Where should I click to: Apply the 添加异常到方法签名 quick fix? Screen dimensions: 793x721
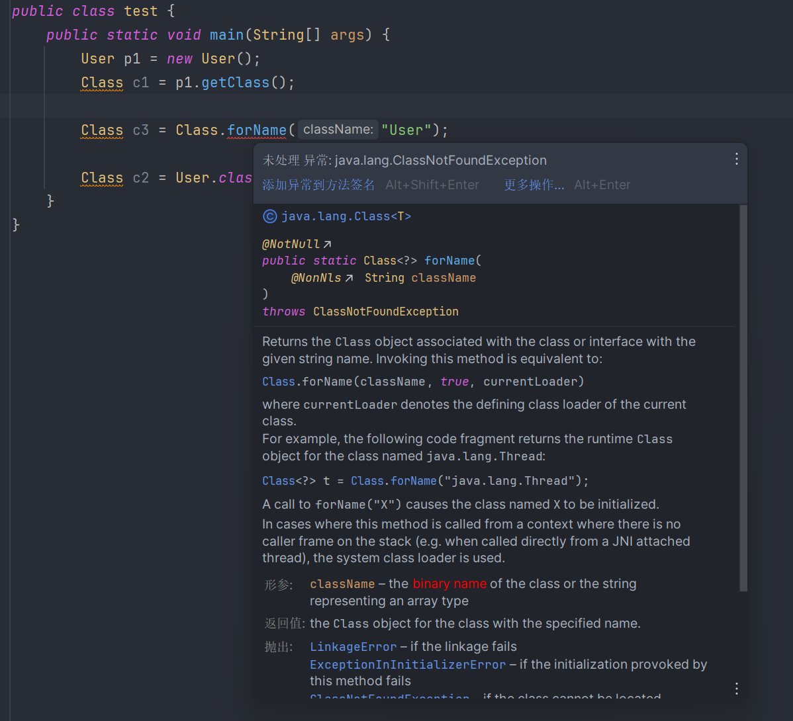click(x=318, y=185)
